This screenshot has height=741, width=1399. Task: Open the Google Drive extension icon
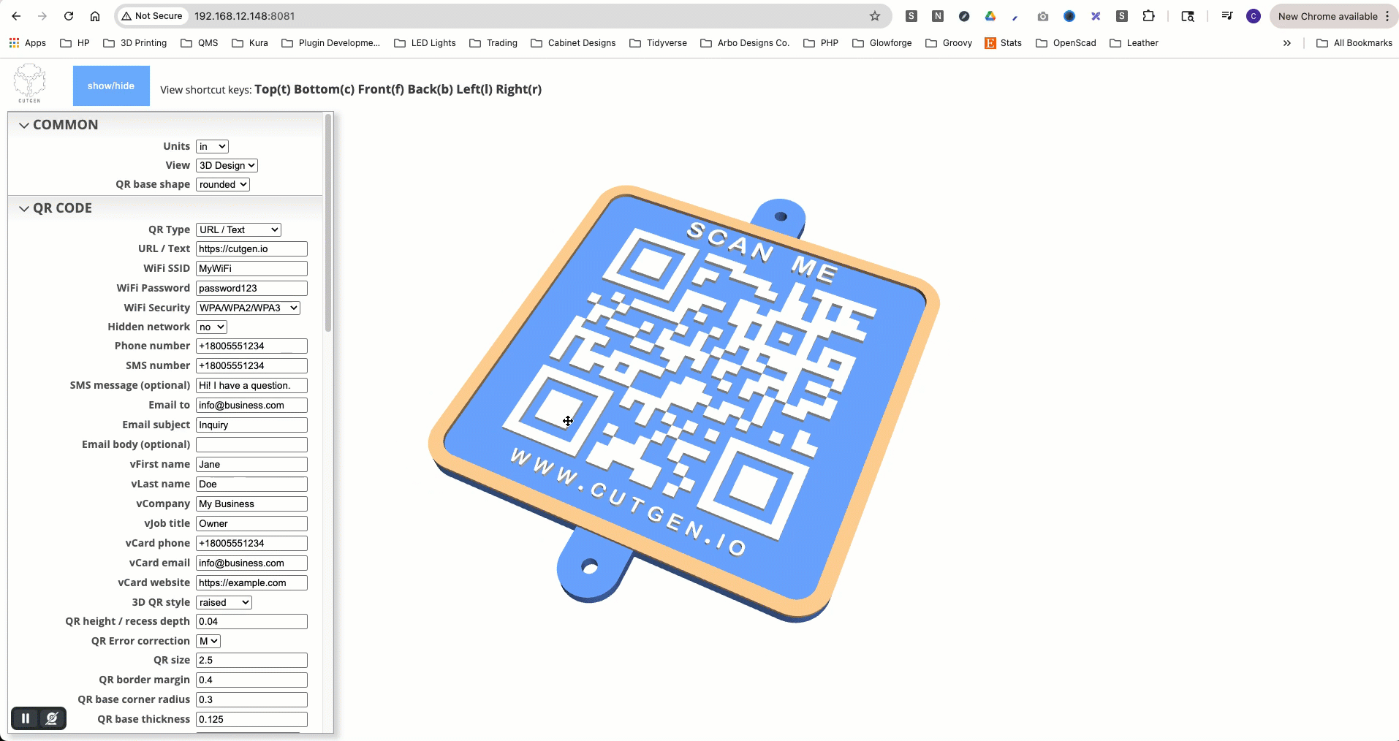click(990, 16)
